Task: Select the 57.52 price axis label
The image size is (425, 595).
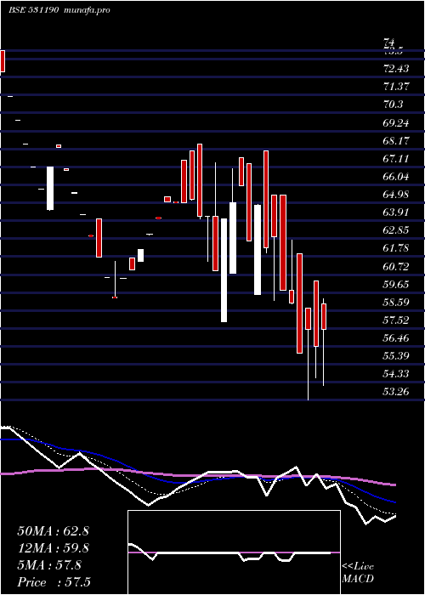Action: click(396, 320)
